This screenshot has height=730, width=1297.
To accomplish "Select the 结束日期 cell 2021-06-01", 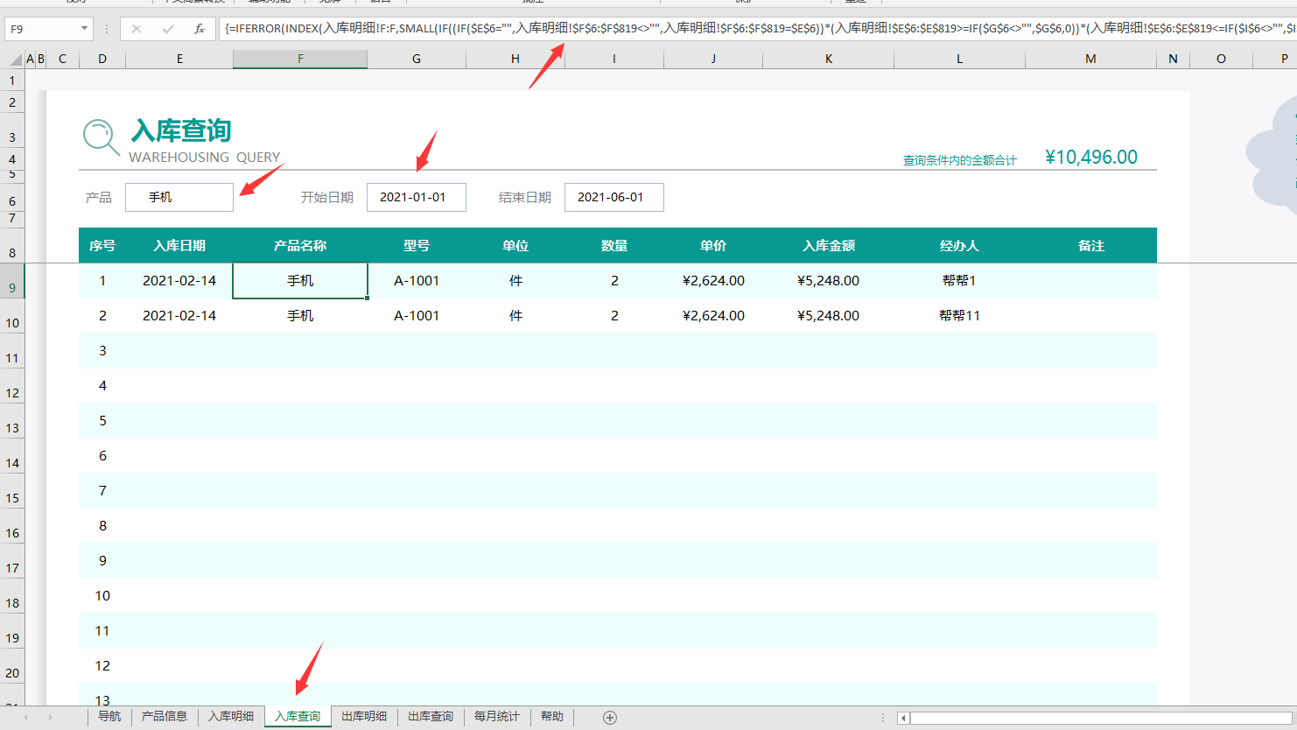I will click(614, 197).
